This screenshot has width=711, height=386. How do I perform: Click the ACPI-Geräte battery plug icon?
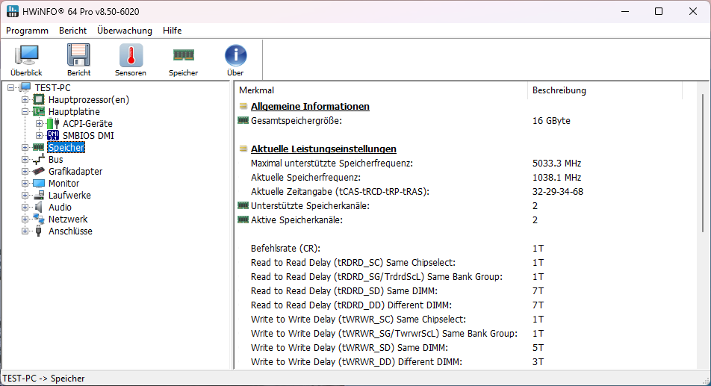tap(53, 123)
